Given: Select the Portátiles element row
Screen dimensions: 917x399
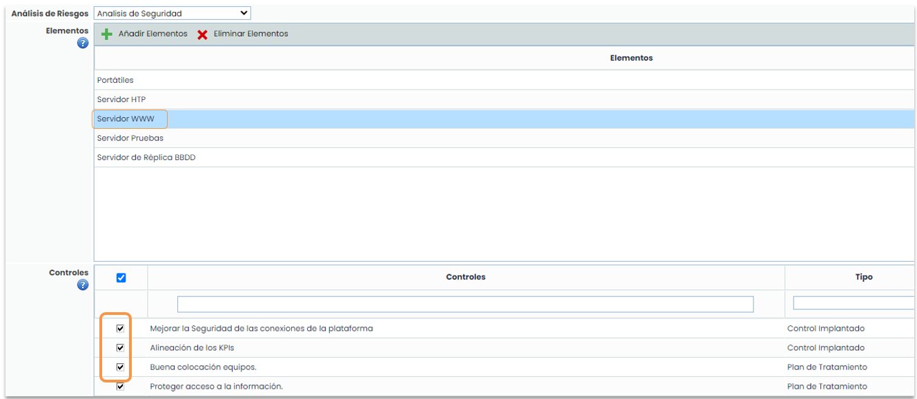Looking at the screenshot, I should tap(115, 80).
